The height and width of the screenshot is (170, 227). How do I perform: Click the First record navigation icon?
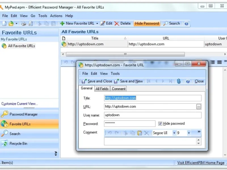[x=149, y=81]
